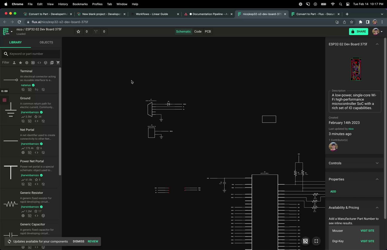Filter library by footprint icon
The image size is (387, 250).
(33, 63)
